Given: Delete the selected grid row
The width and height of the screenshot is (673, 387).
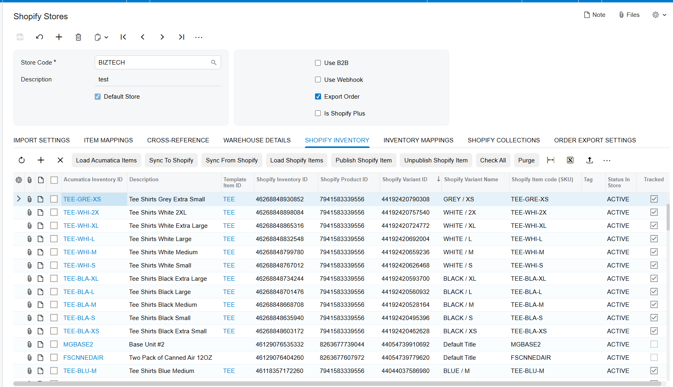Looking at the screenshot, I should (60, 160).
